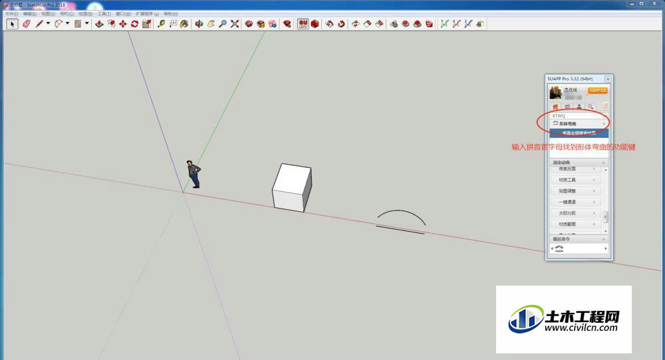Select the Rectangle shape tool
Image resolution: width=665 pixels, height=360 pixels.
78,24
